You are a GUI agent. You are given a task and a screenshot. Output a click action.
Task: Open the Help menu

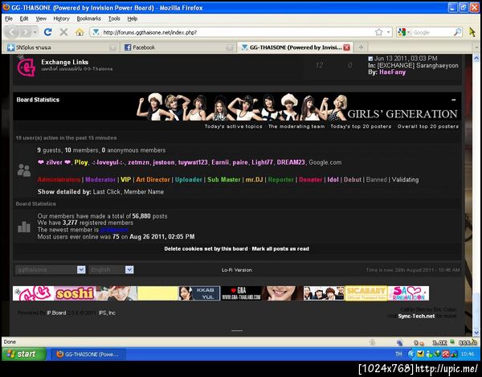(x=133, y=18)
